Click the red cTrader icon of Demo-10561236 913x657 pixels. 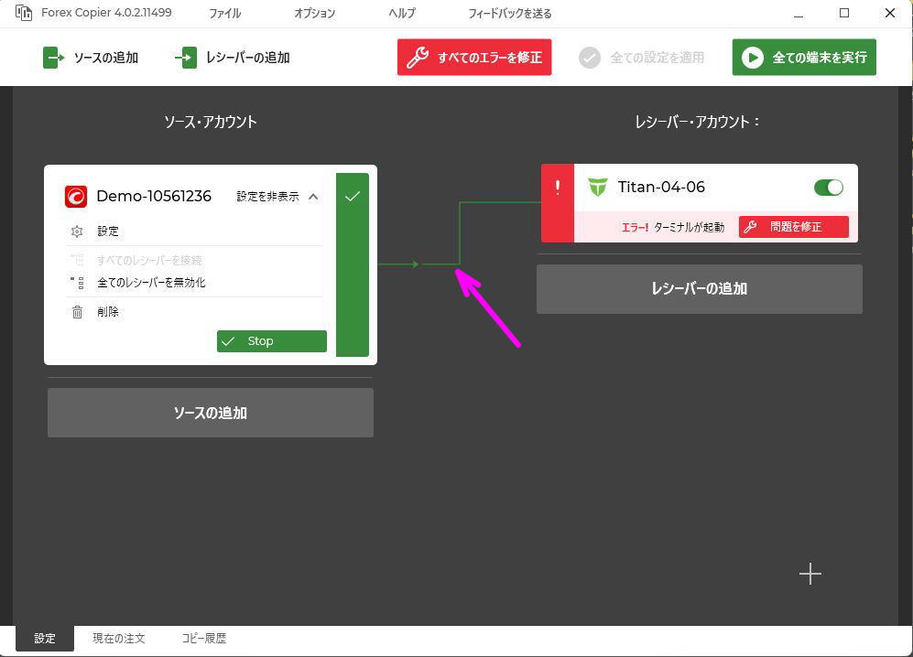(76, 197)
